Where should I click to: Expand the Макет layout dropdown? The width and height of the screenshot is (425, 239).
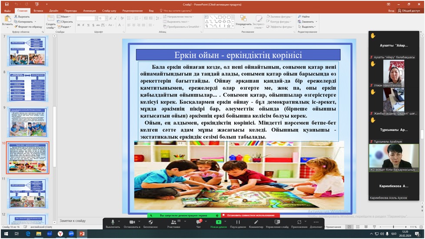(64, 16)
